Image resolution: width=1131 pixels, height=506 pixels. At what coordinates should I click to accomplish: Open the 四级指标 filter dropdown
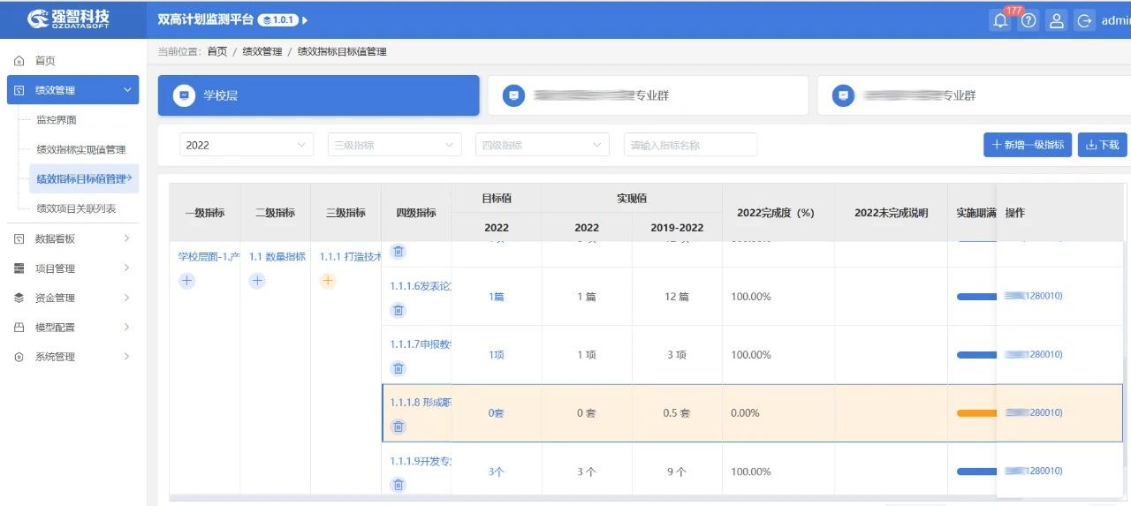[x=542, y=145]
